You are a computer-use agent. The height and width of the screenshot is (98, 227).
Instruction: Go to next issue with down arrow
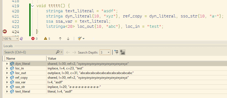pos(68,38)
